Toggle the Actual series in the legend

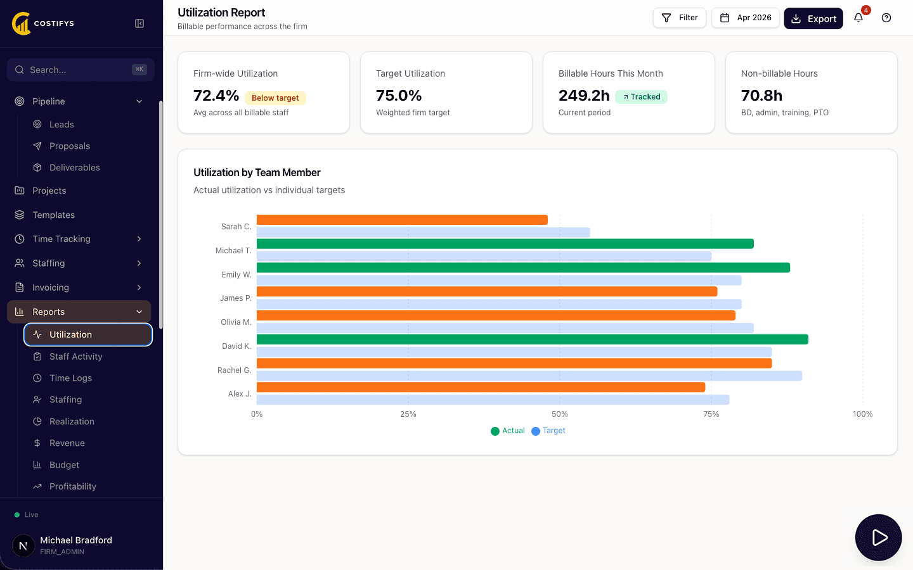pyautogui.click(x=508, y=431)
